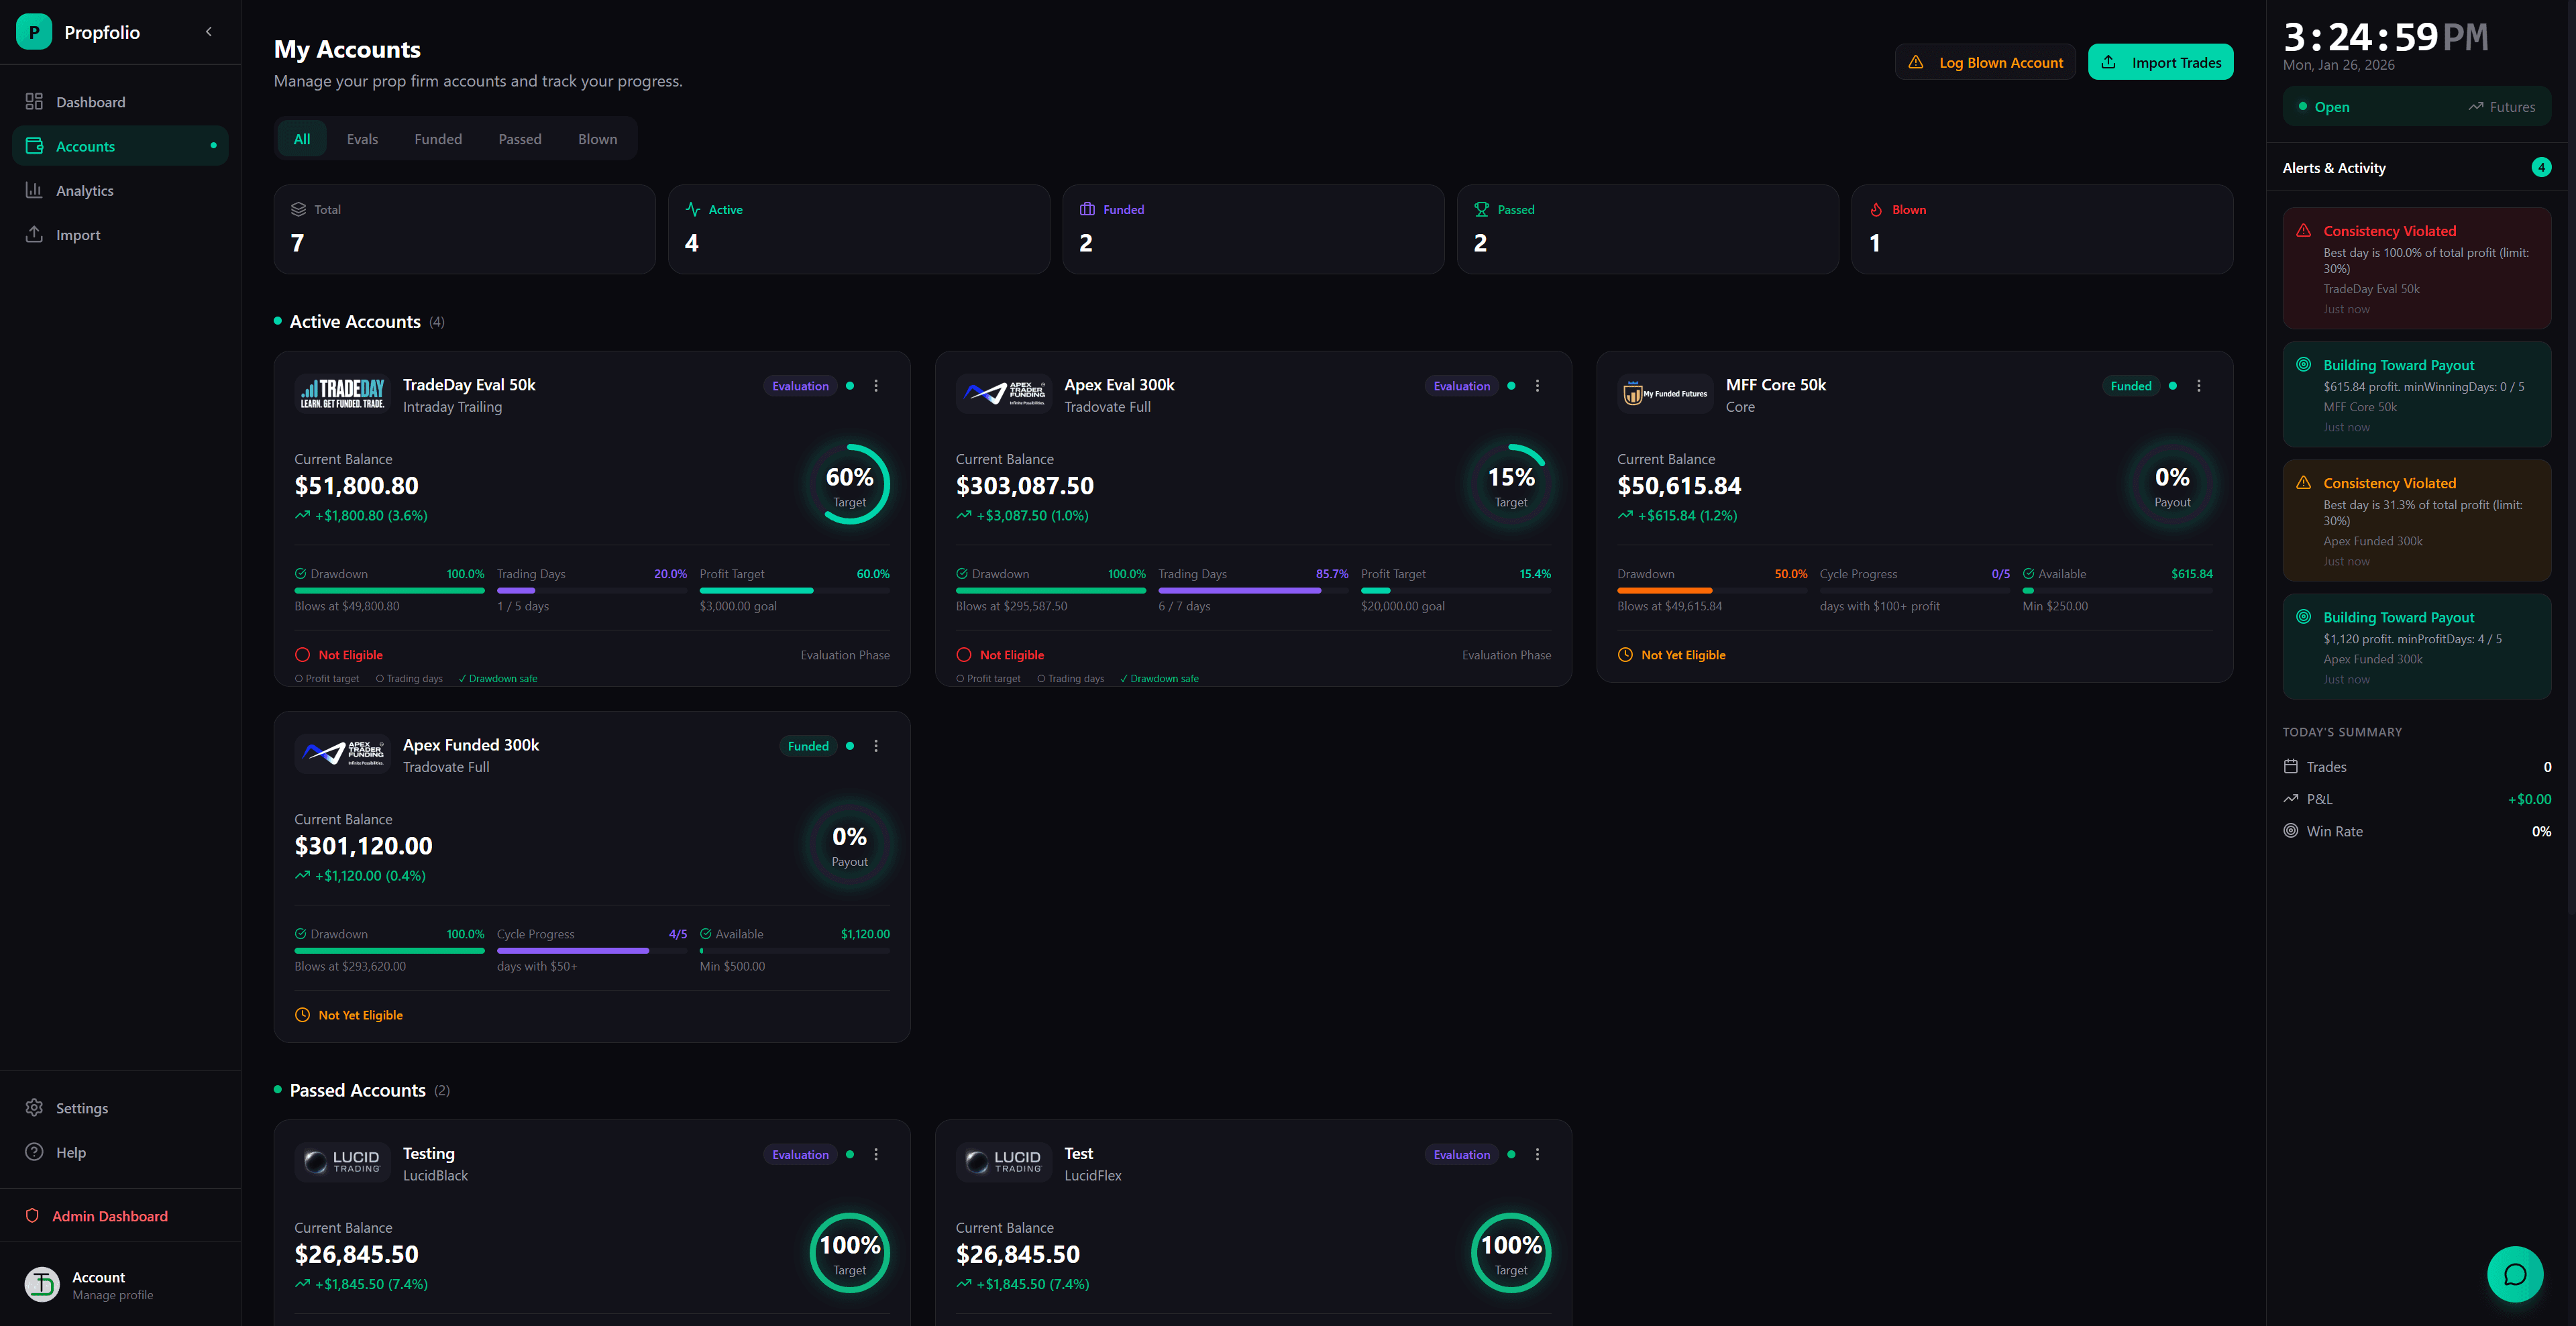Activate the All accounts filter
This screenshot has width=2576, height=1326.
(x=302, y=139)
